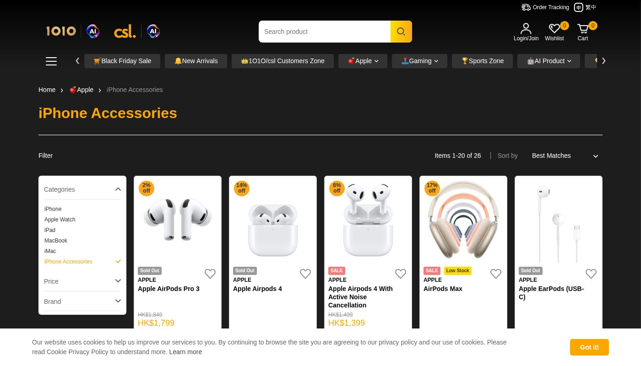The width and height of the screenshot is (641, 366).
Task: Open the Gaming menu item
Action: [x=419, y=61]
